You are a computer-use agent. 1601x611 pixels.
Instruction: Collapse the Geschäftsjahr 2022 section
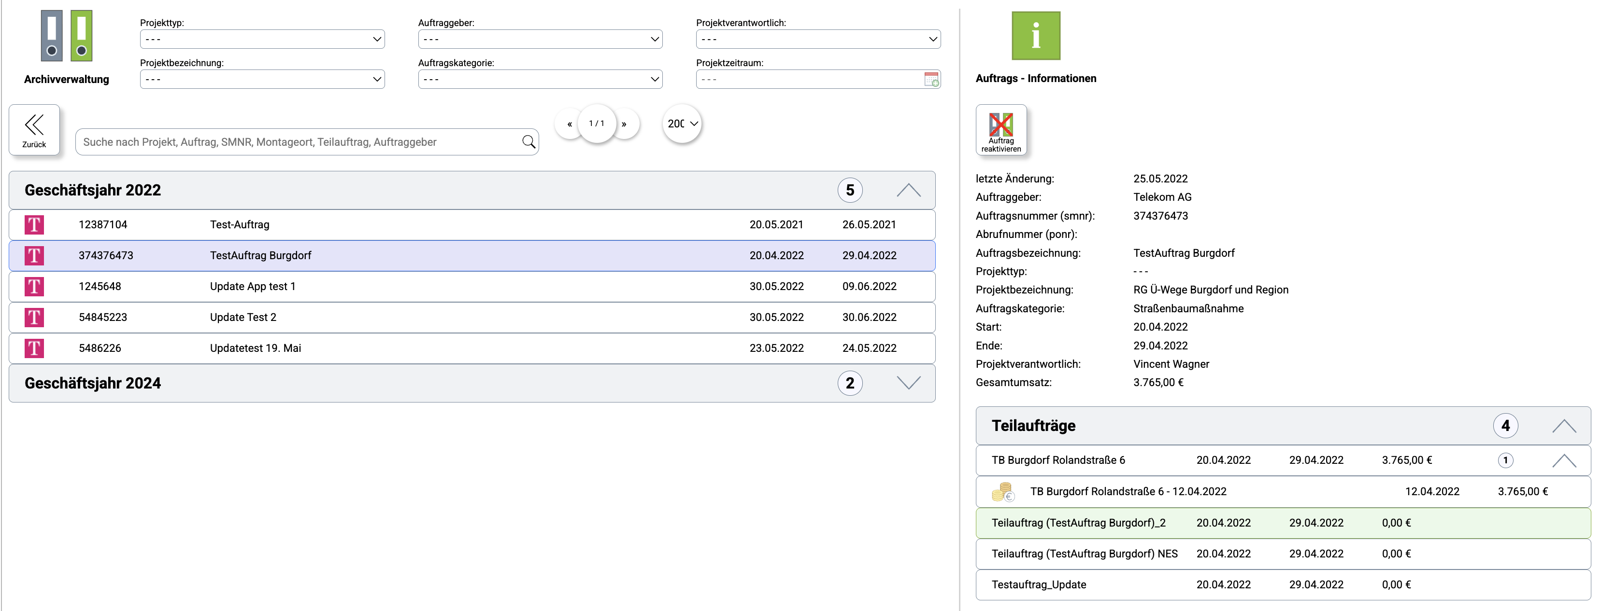(x=908, y=190)
